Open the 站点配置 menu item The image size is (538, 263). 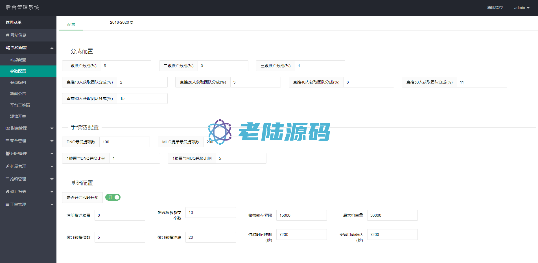[x=18, y=60]
